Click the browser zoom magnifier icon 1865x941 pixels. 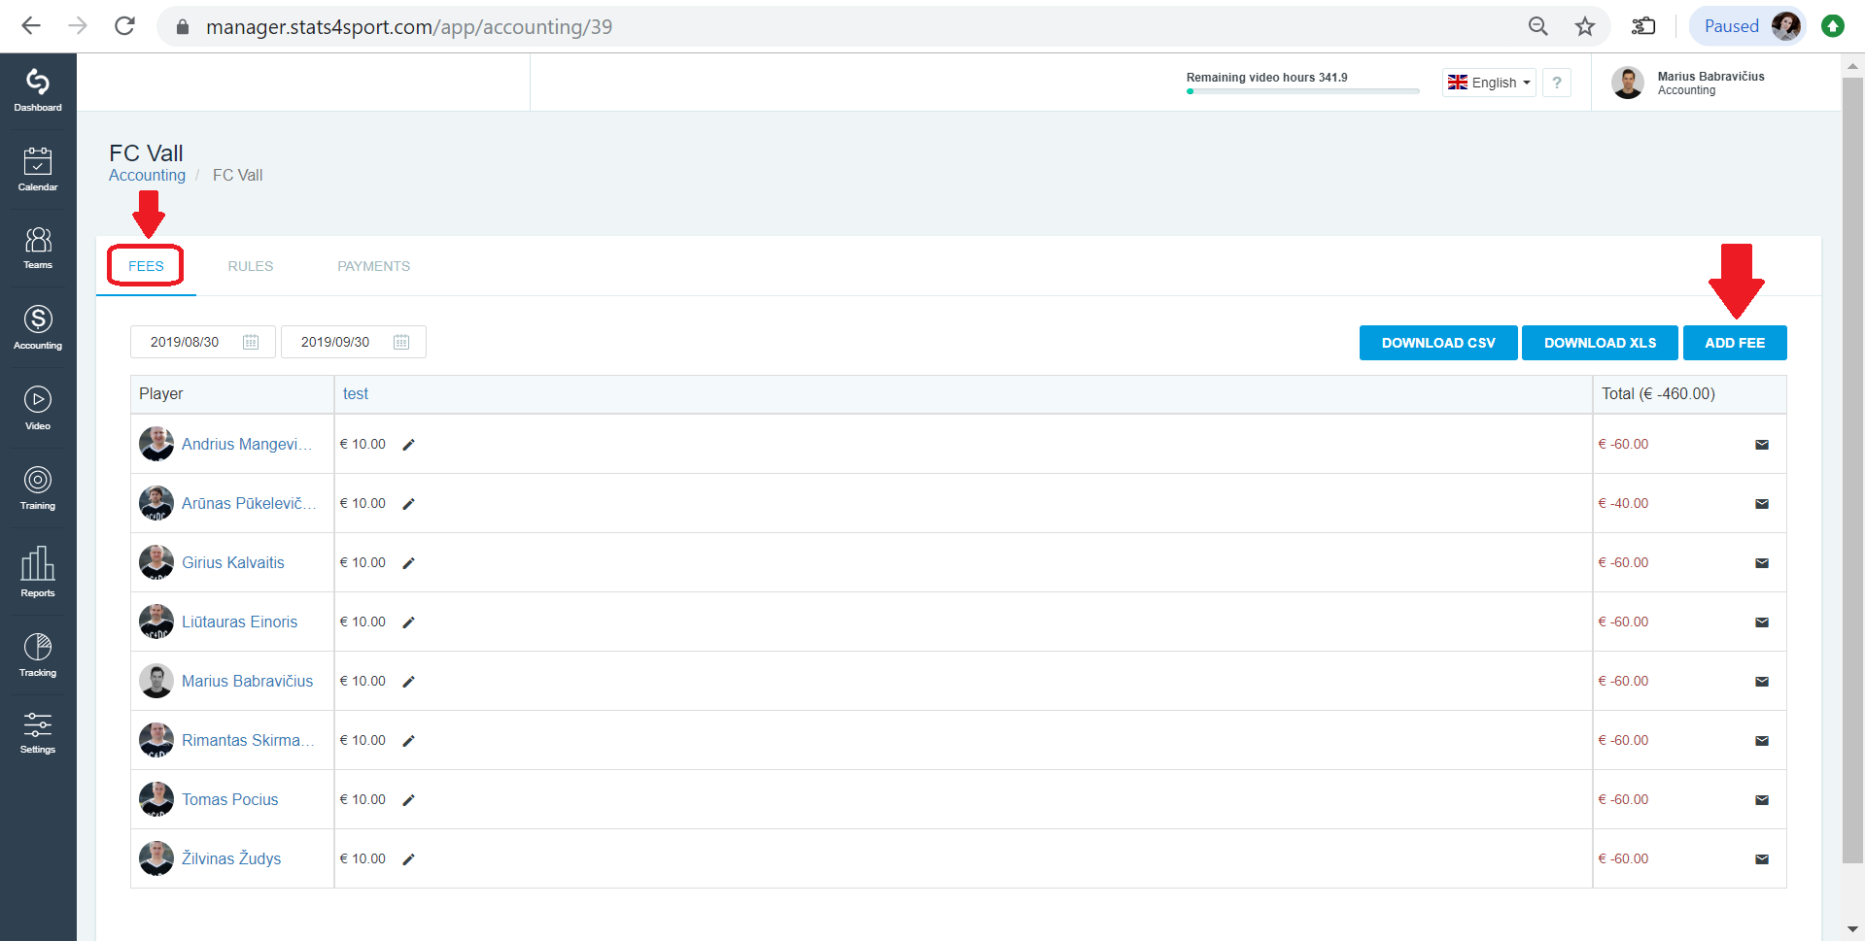[1537, 26]
